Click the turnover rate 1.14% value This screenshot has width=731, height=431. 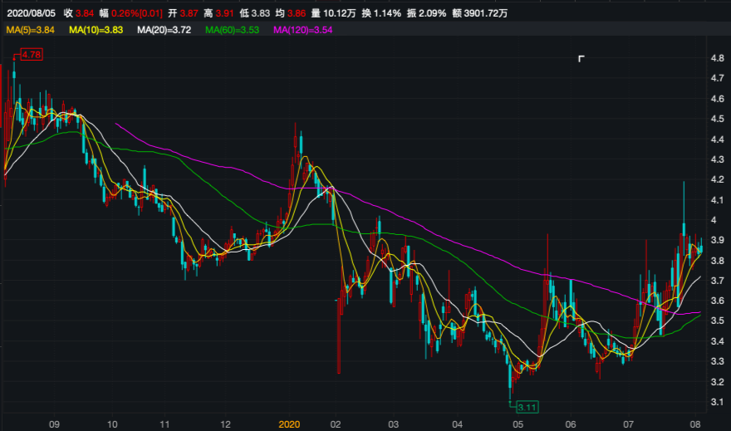coord(388,13)
